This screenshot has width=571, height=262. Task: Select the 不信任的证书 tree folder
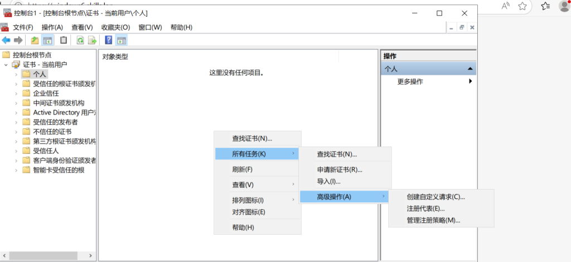pyautogui.click(x=52, y=132)
